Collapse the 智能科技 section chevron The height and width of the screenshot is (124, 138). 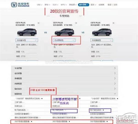click(x=115, y=94)
